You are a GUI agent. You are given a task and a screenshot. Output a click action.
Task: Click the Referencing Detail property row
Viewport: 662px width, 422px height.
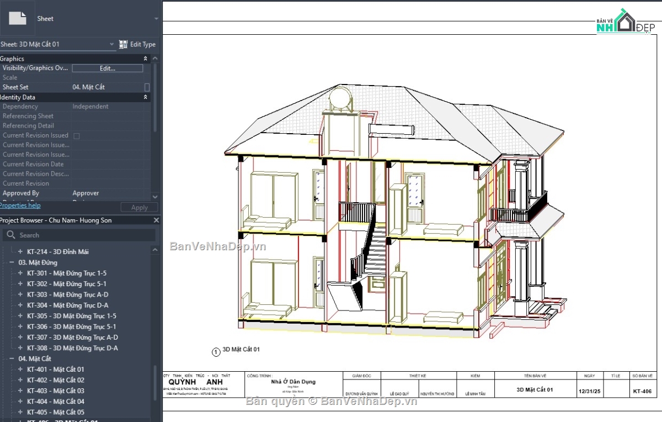point(75,126)
